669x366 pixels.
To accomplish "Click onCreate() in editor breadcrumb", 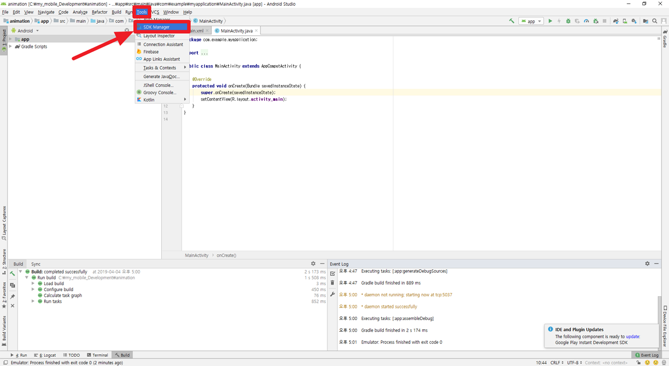I will 226,255.
